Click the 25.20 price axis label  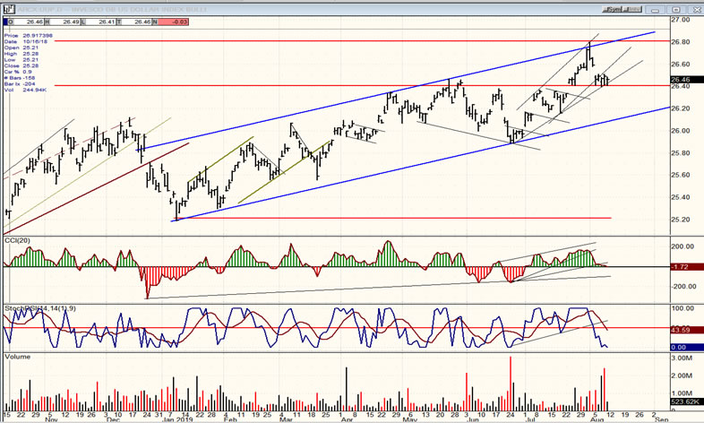coord(684,219)
